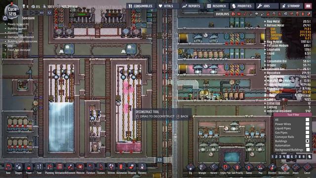Toggle the Power overlay icon
Screen dimensions: 316x178
coord(239,14)
